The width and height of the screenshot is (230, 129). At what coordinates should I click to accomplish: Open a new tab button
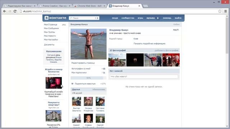click(x=145, y=6)
